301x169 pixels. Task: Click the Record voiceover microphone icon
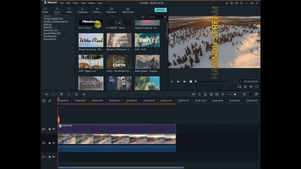click(x=205, y=94)
